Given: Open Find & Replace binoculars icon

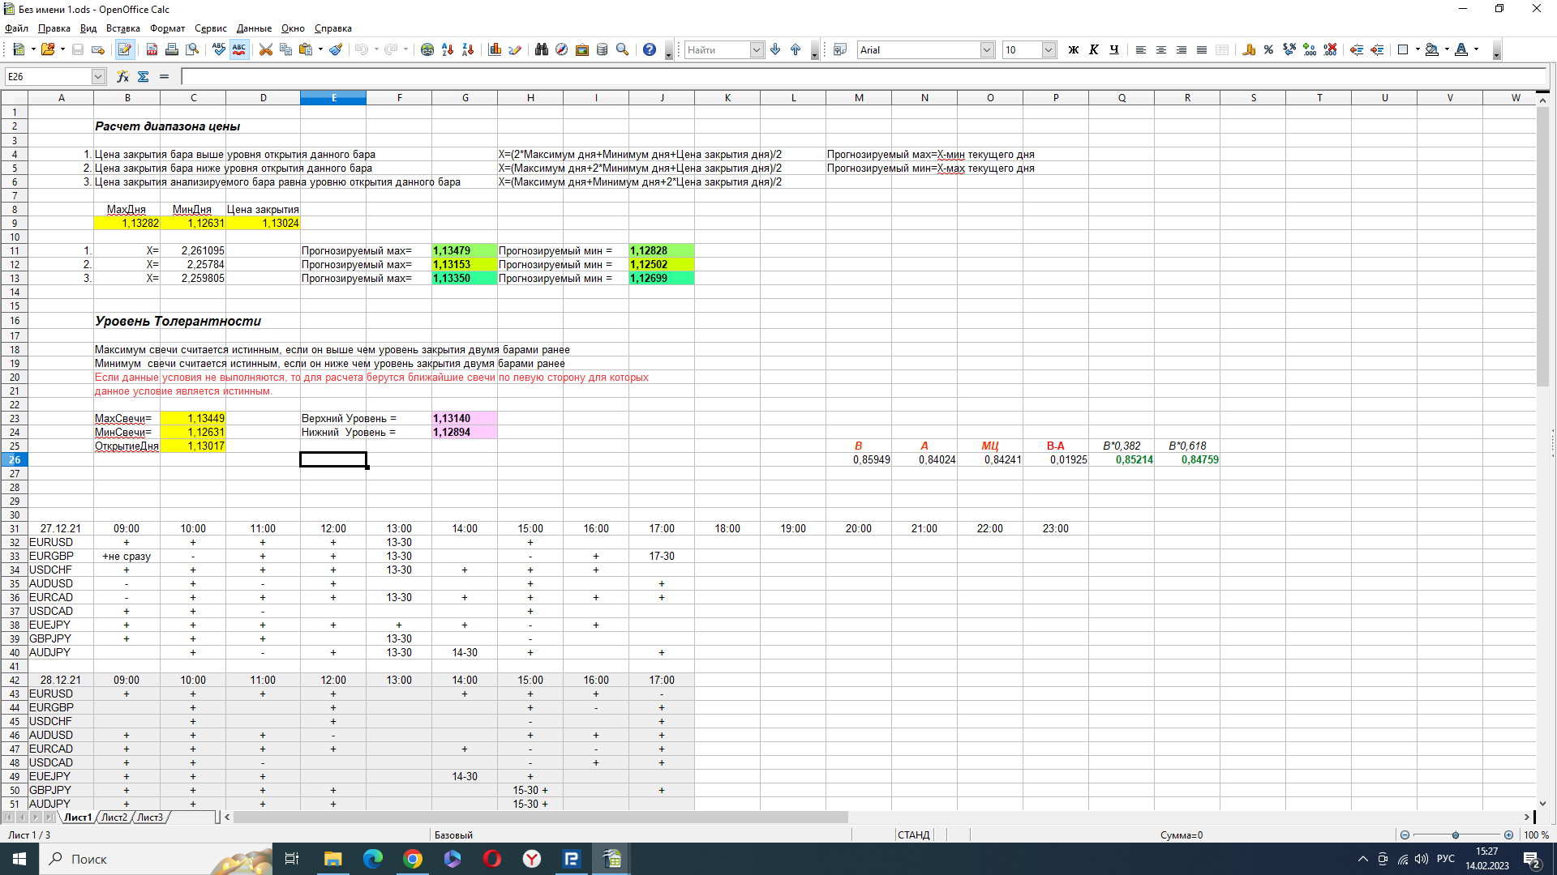Looking at the screenshot, I should pyautogui.click(x=542, y=50).
